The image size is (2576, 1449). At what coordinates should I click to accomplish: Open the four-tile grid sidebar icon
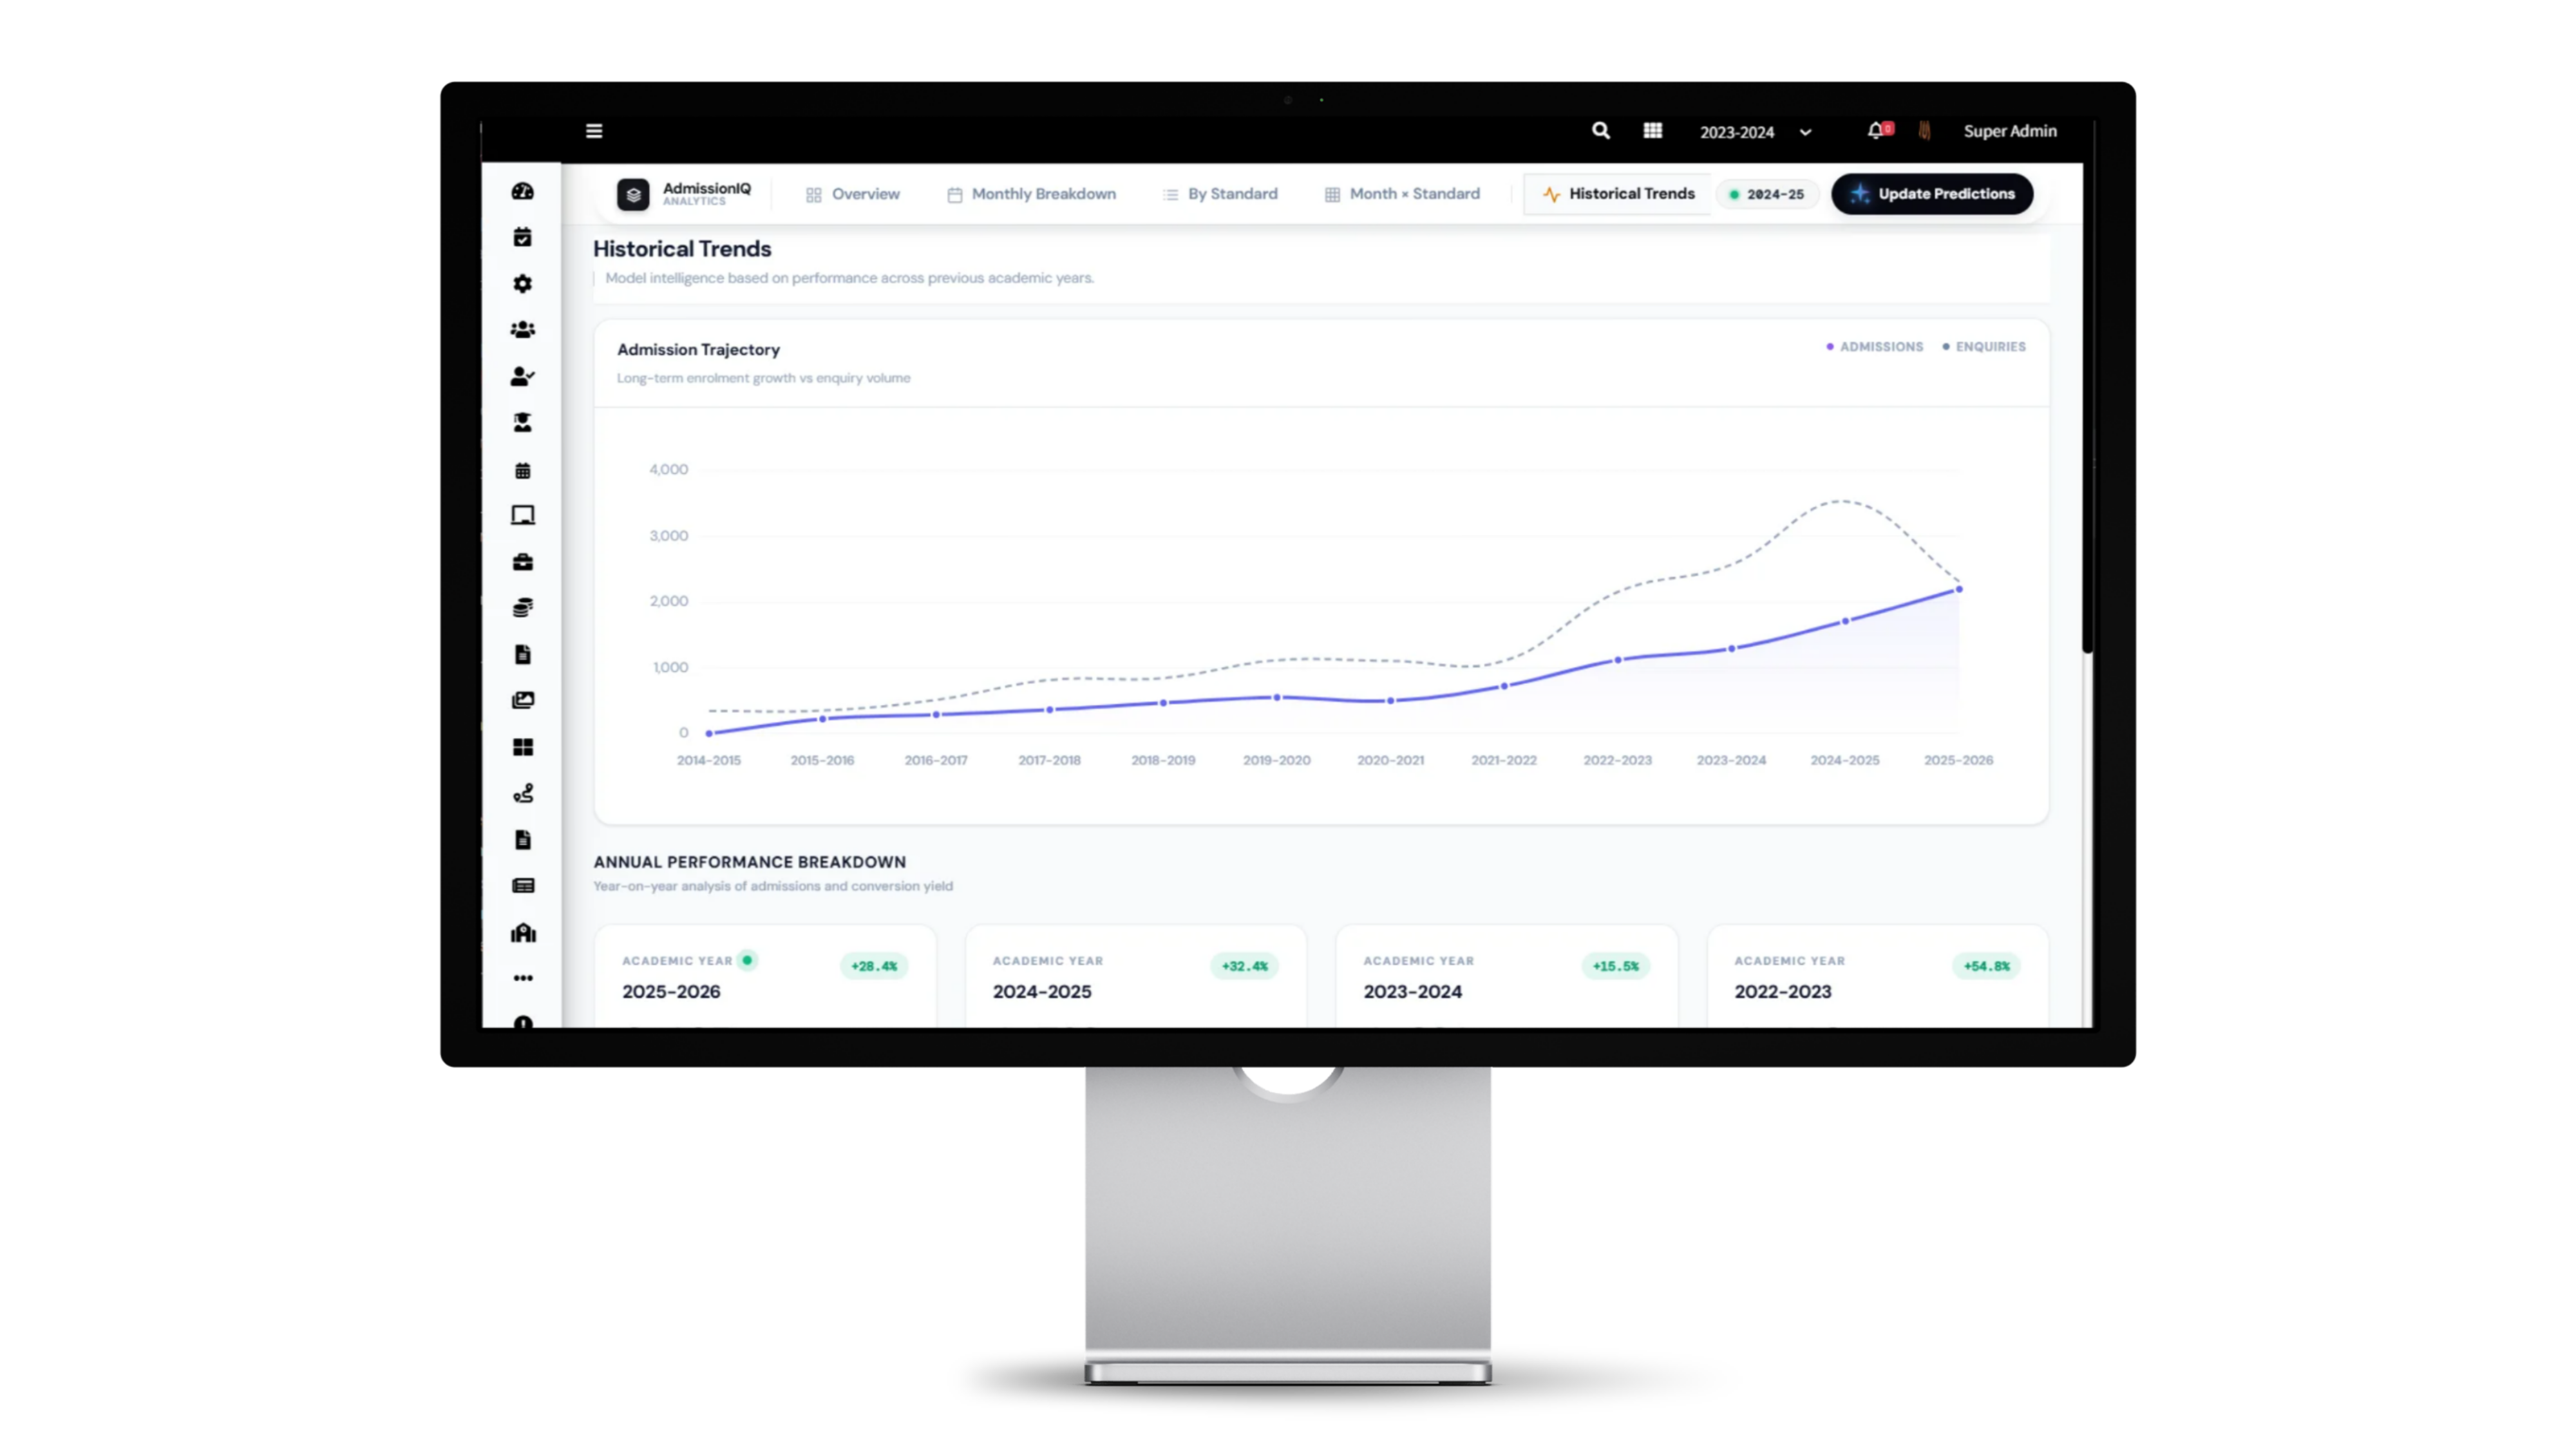[523, 747]
